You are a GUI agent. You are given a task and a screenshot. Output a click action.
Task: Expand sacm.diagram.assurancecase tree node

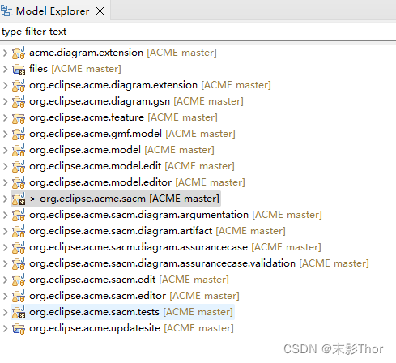coord(5,247)
